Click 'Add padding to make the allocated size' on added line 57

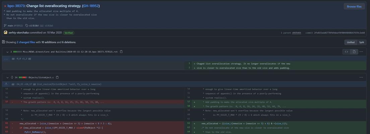[x=237, y=102]
